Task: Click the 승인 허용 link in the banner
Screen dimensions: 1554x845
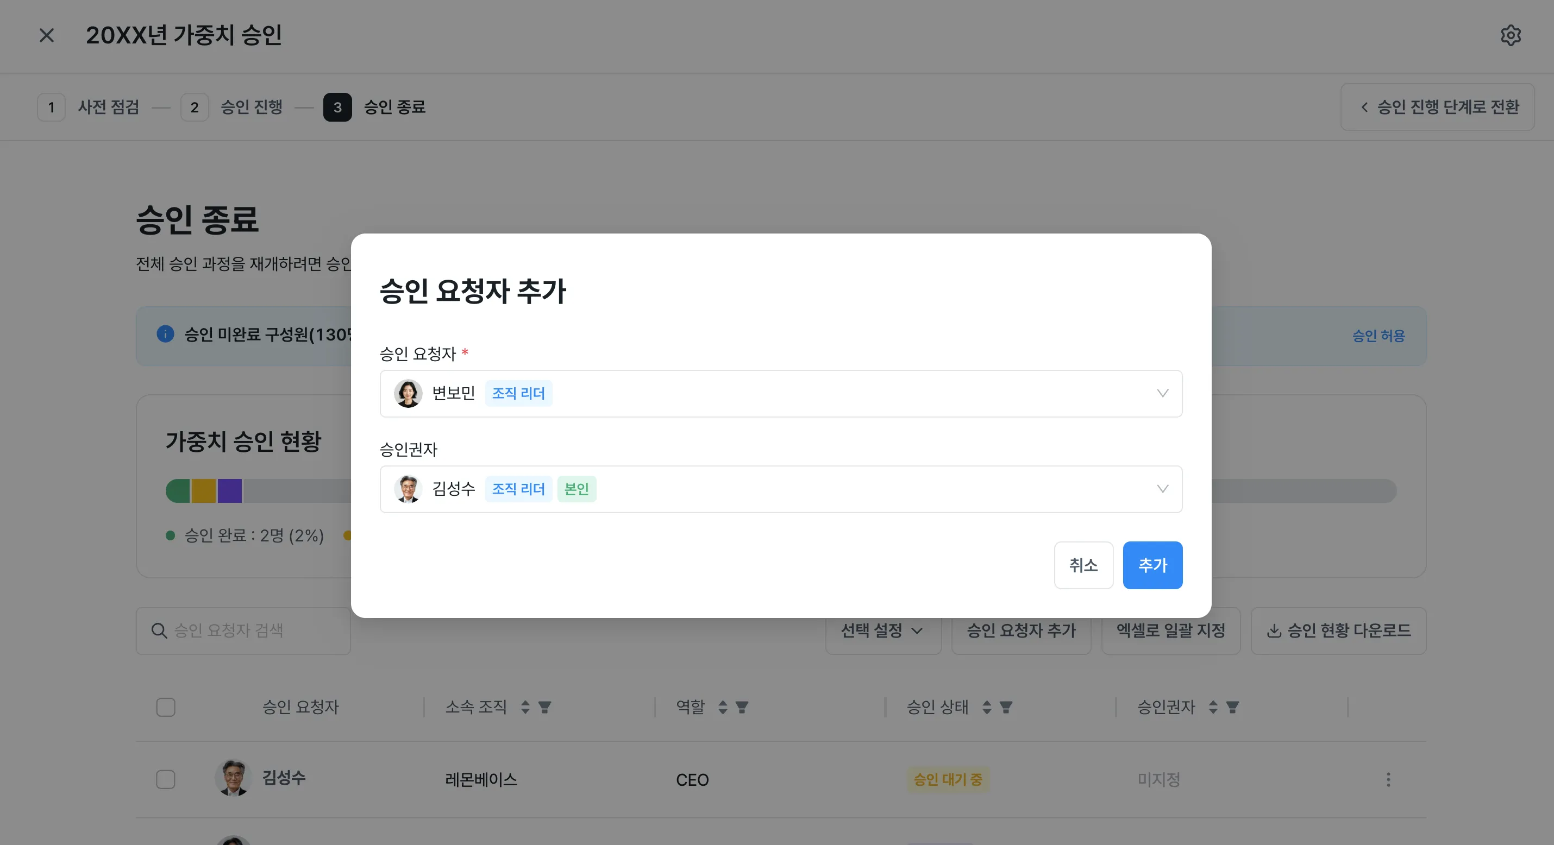Action: 1378,336
